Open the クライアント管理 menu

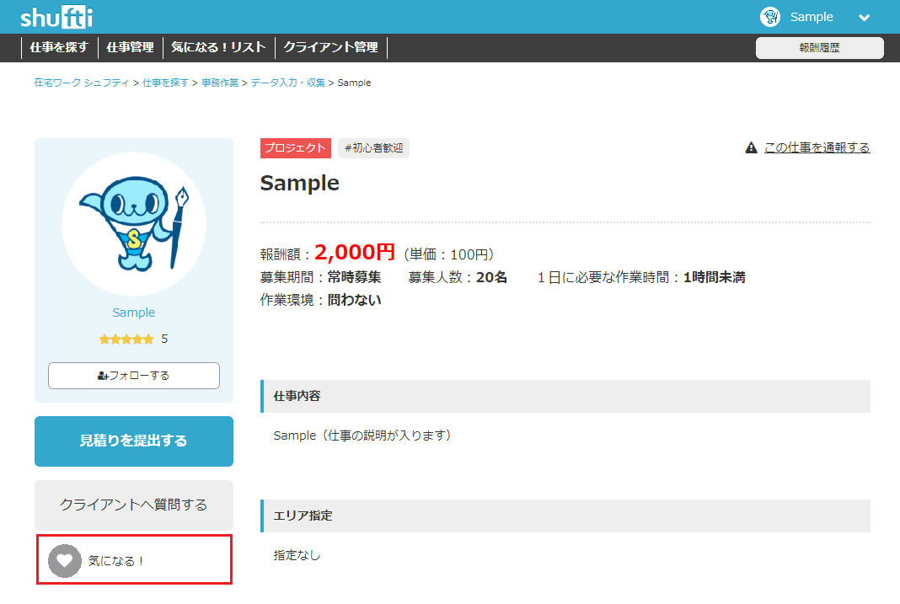(x=331, y=47)
